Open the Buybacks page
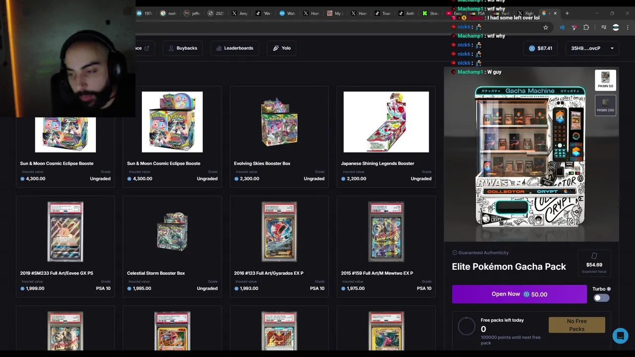635x357 pixels. [183, 48]
